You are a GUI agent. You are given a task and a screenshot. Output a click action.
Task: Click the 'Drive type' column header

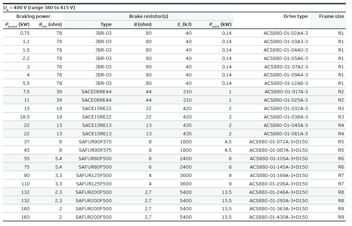point(296,16)
